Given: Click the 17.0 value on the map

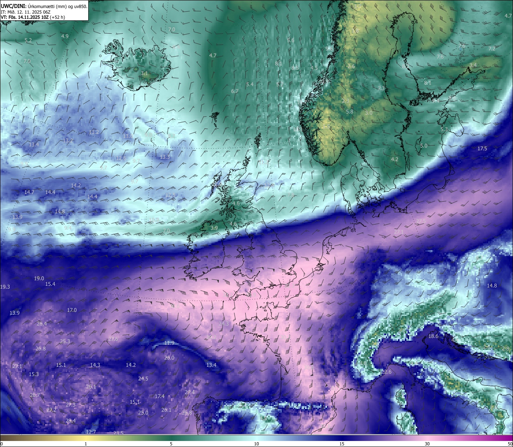Looking at the screenshot, I should point(72,310).
